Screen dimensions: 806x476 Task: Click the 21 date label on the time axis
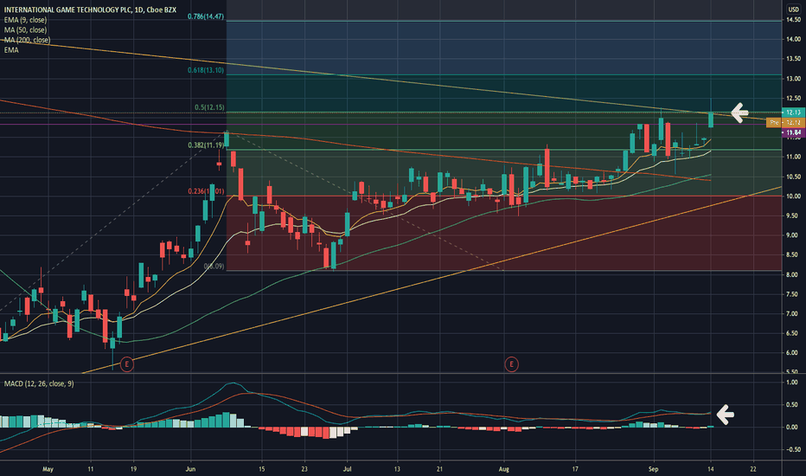coord(439,469)
